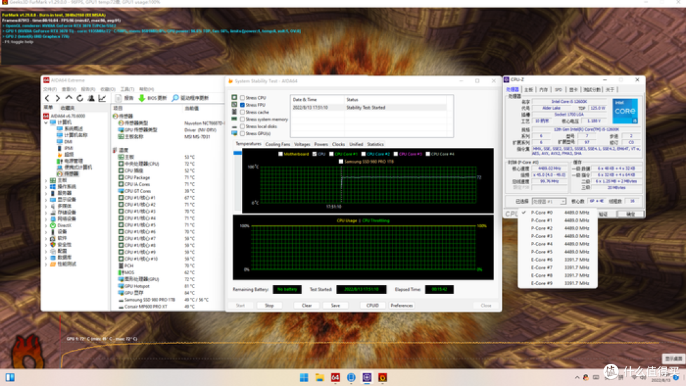Expand the motherboard tree node
The width and height of the screenshot is (686, 386).
pos(46,180)
